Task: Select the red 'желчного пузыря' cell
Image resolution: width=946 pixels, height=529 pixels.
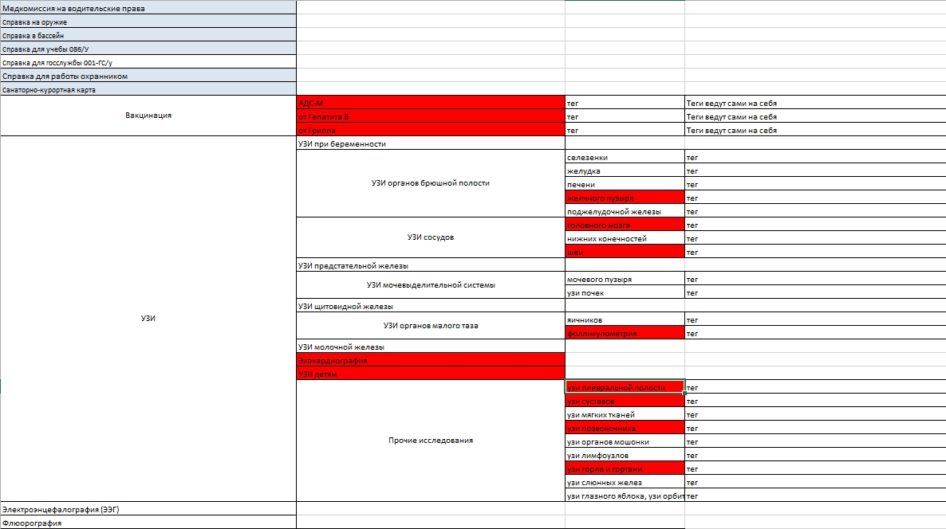Action: tap(624, 198)
